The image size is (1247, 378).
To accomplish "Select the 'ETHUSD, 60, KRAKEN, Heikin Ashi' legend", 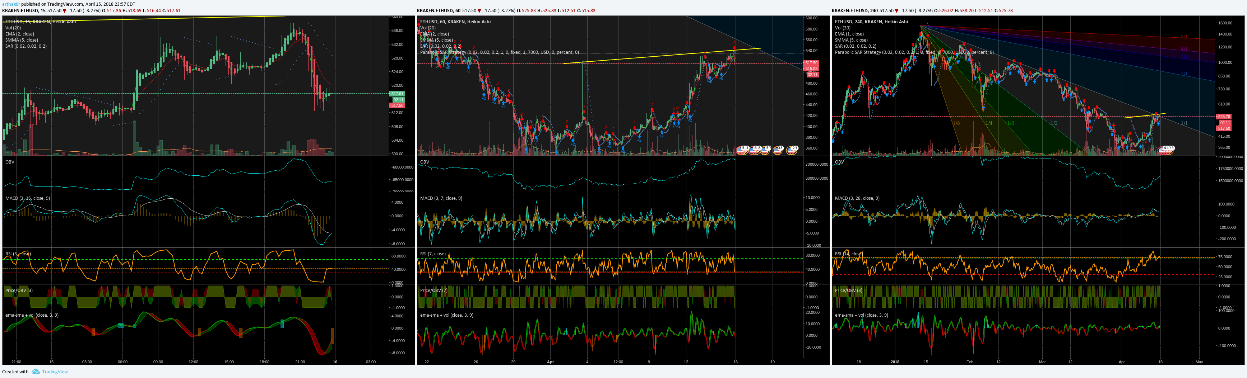I will 455,22.
